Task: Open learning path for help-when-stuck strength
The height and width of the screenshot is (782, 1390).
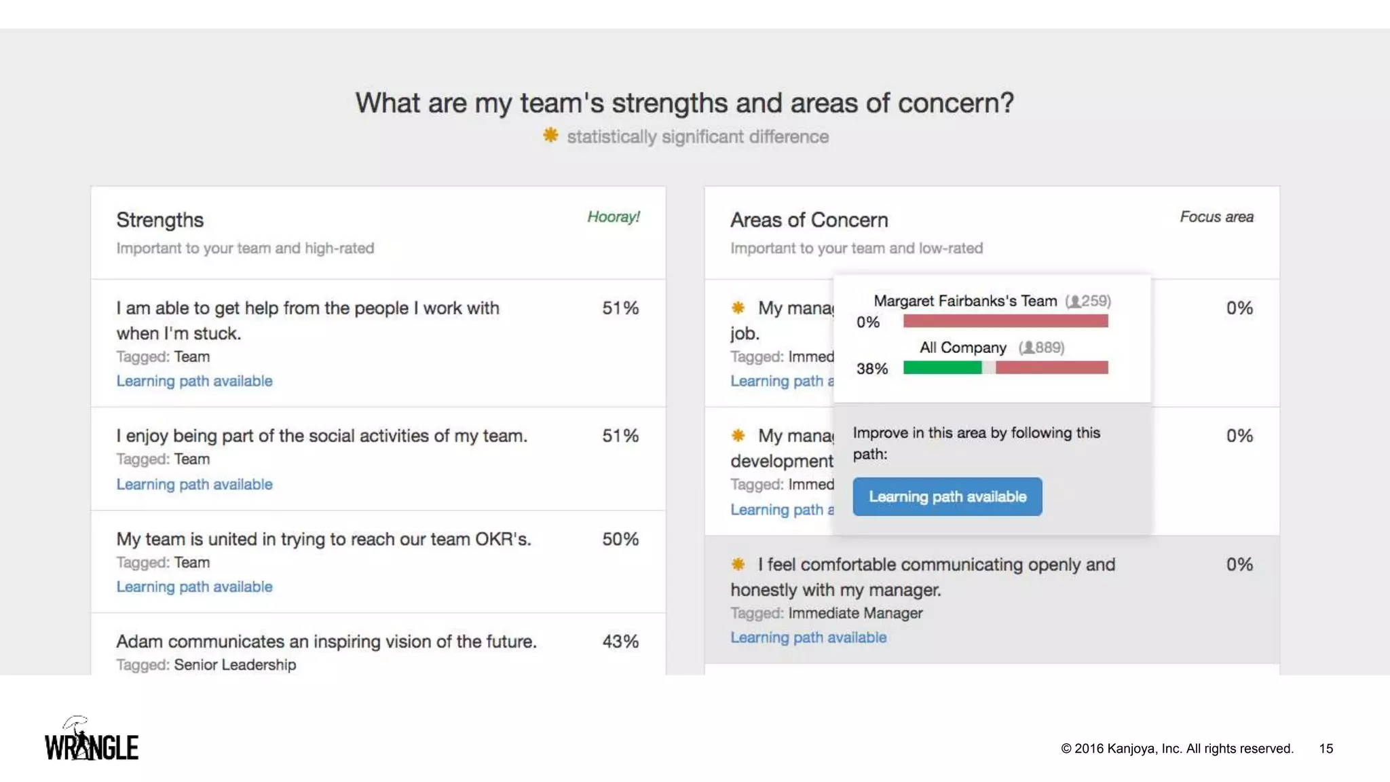Action: point(194,381)
